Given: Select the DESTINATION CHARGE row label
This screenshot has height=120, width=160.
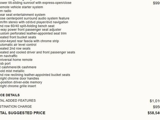Looking at the screenshot, I should point(16,107).
